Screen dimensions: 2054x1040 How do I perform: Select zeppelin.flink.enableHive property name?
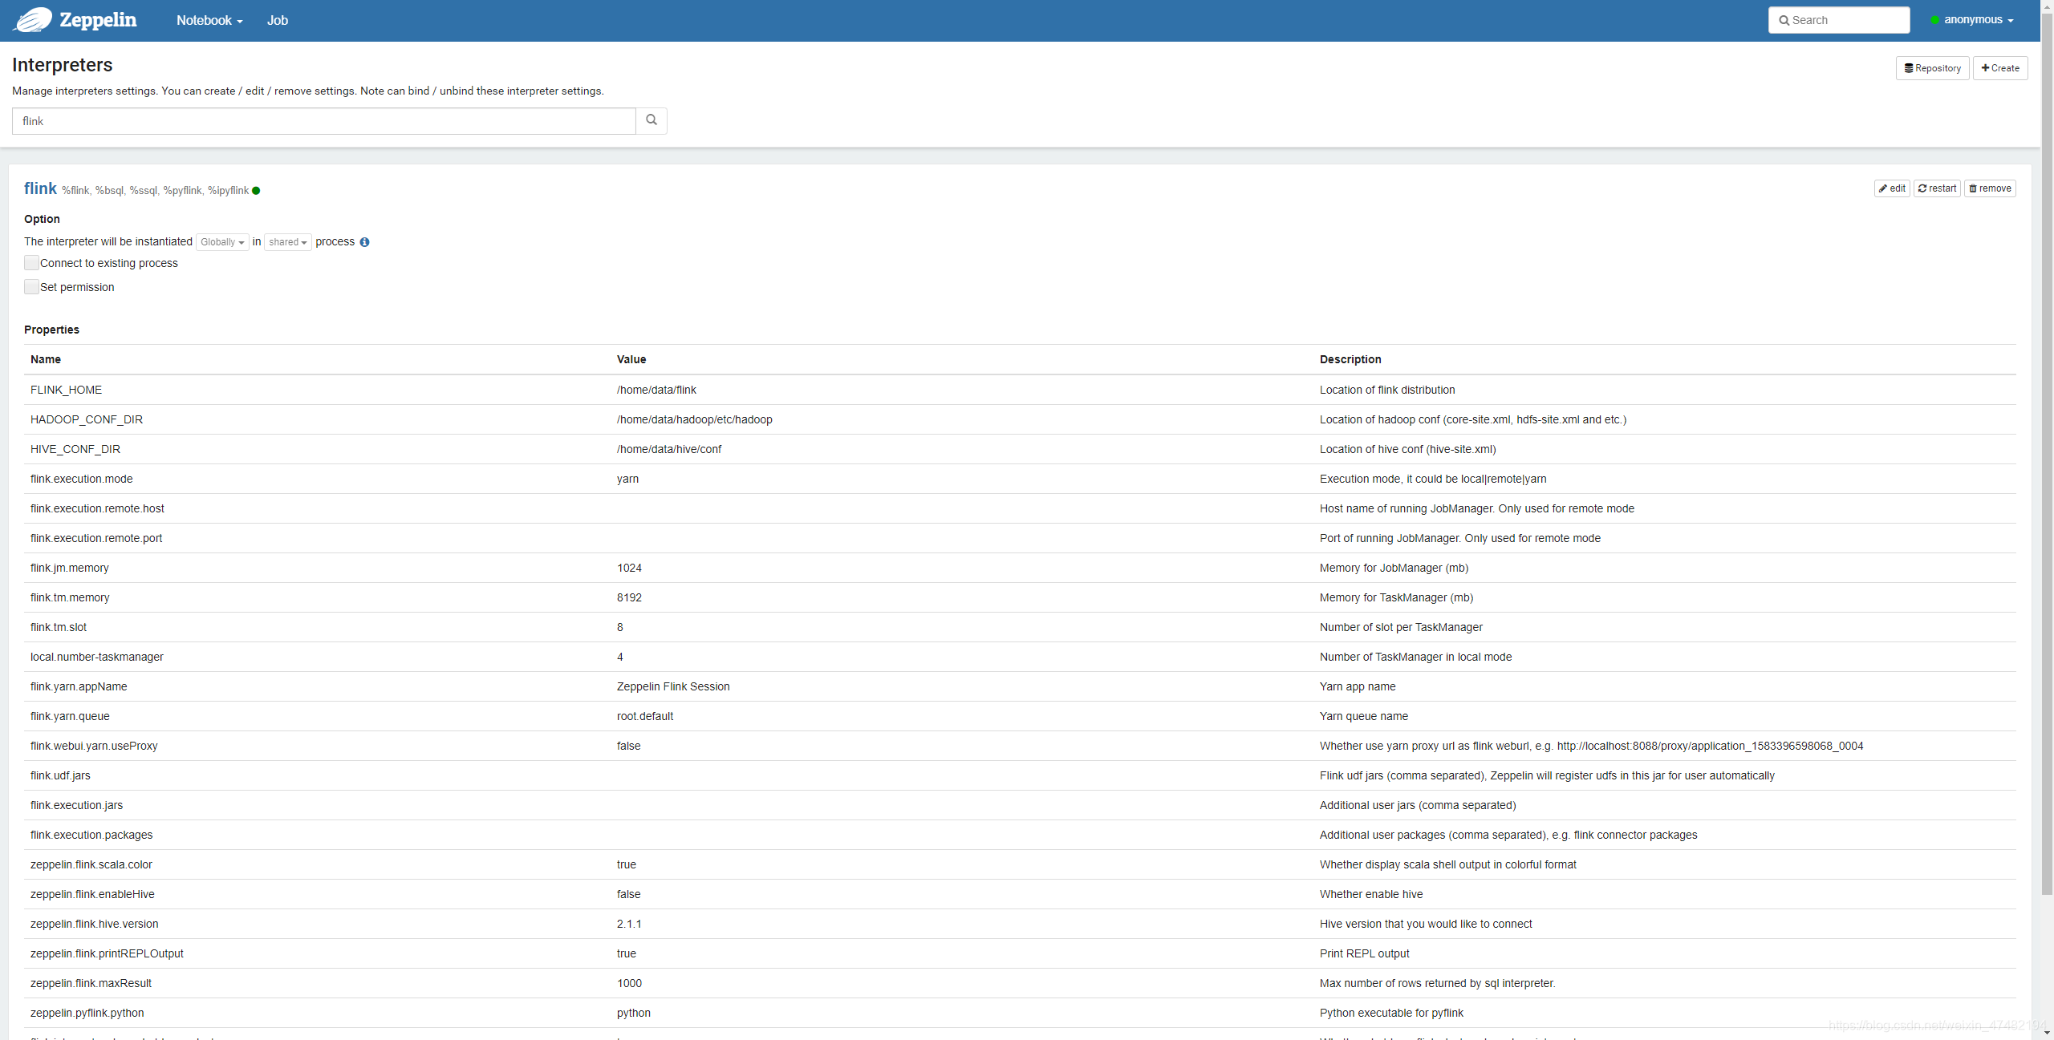click(x=92, y=894)
